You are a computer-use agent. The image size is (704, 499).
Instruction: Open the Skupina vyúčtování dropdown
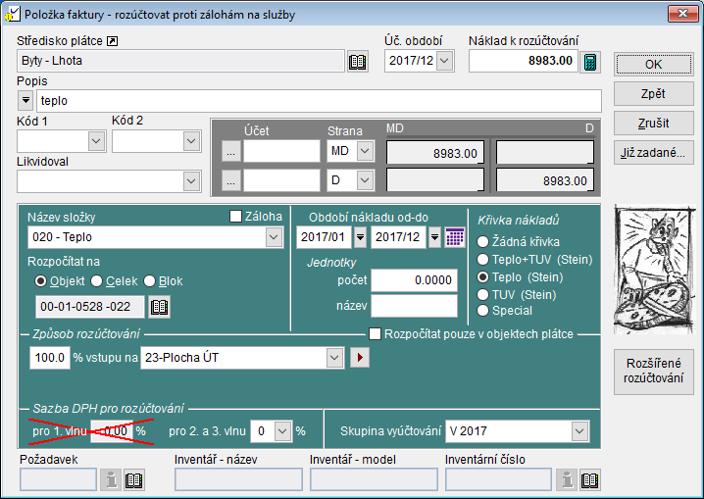[580, 430]
